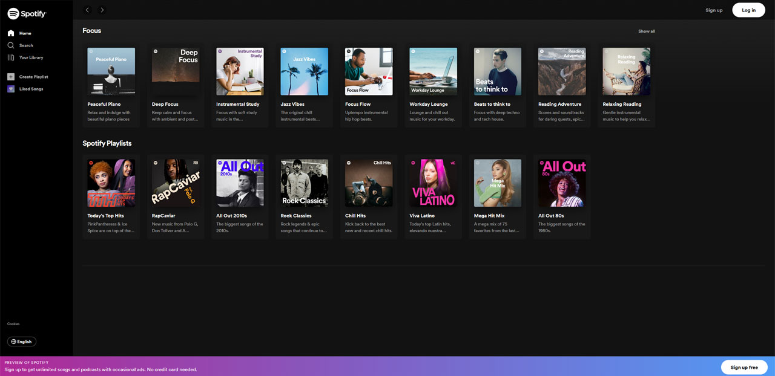775x376 pixels.
Task: Click the 'Relaxing Reading' title text
Action: (x=622, y=104)
